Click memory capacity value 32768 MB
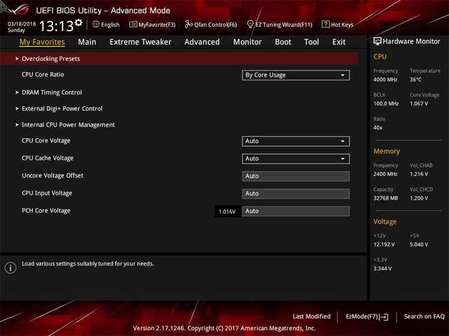Image resolution: width=449 pixels, height=336 pixels. point(385,198)
